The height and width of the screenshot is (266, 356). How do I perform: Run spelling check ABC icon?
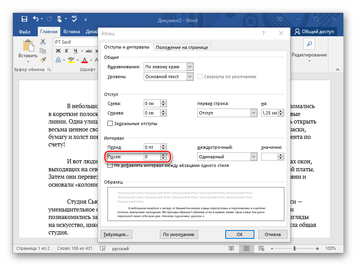pyautogui.click(x=74, y=19)
